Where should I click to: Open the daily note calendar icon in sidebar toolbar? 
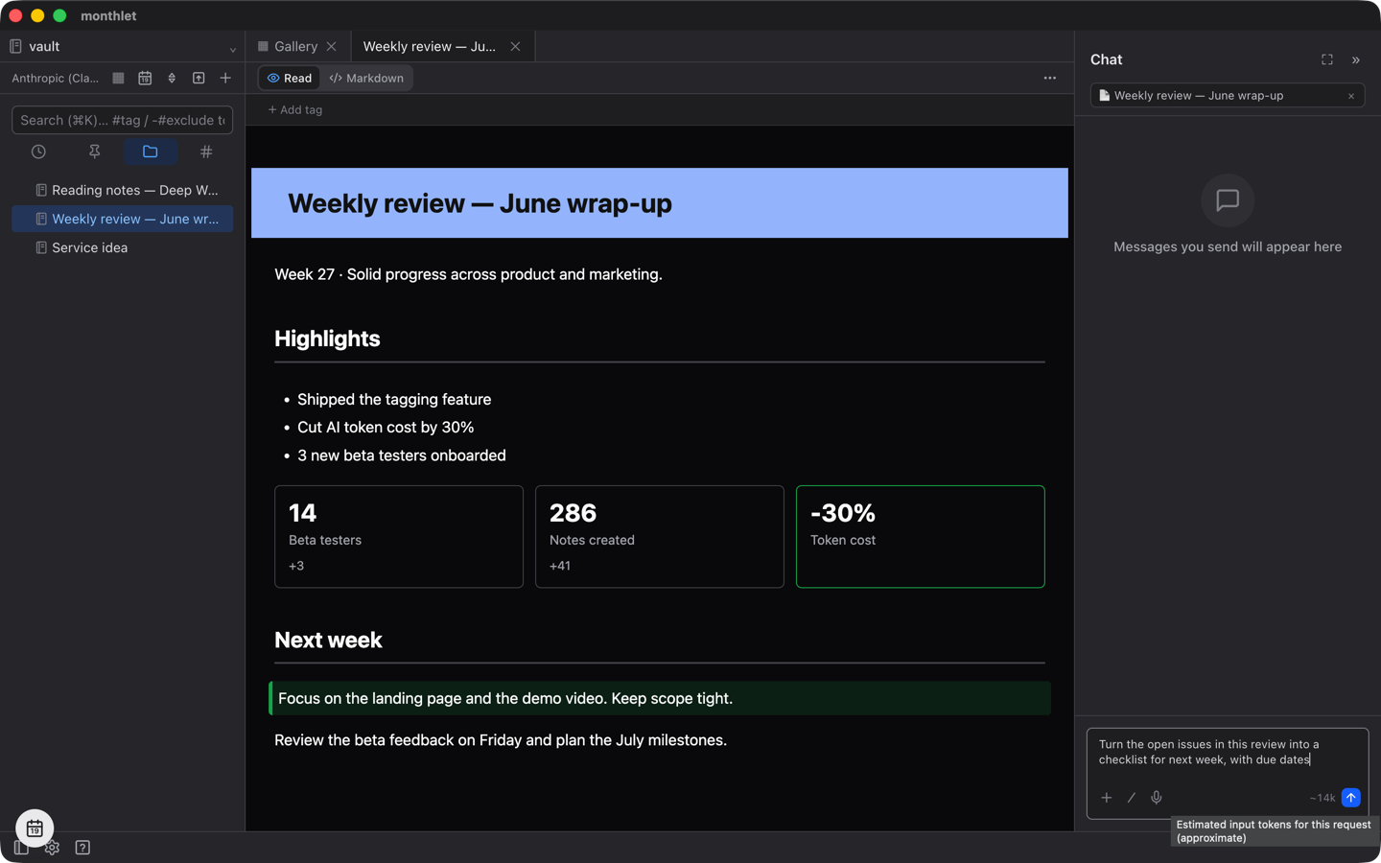pos(145,79)
